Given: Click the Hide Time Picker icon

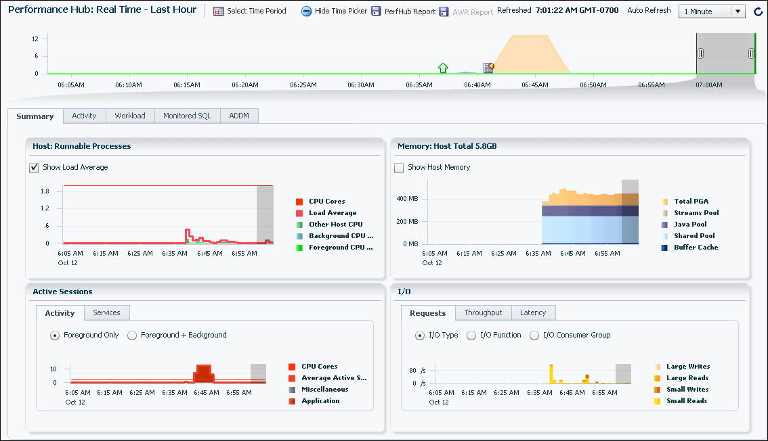Looking at the screenshot, I should coord(306,11).
